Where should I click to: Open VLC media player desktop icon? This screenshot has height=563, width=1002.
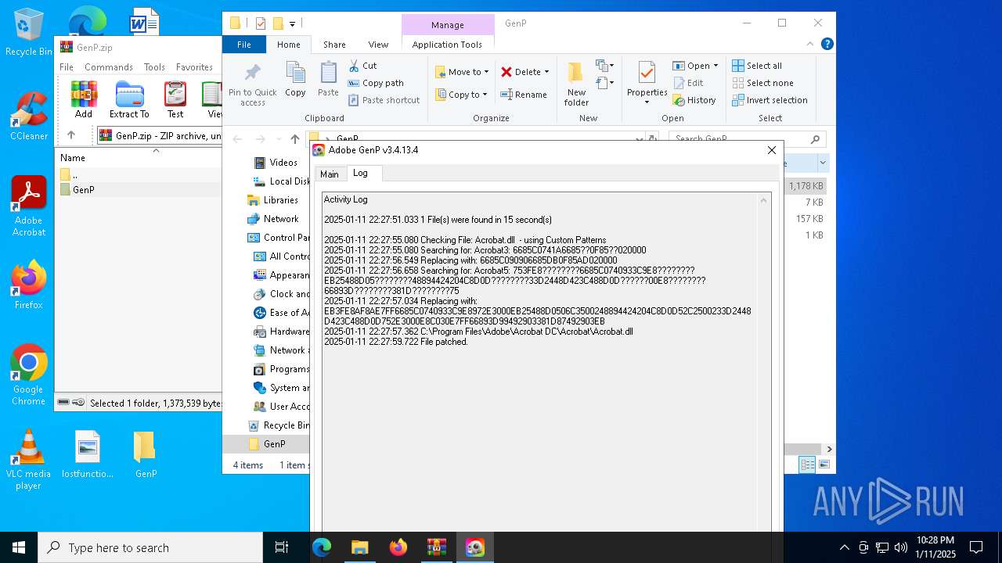click(x=28, y=461)
